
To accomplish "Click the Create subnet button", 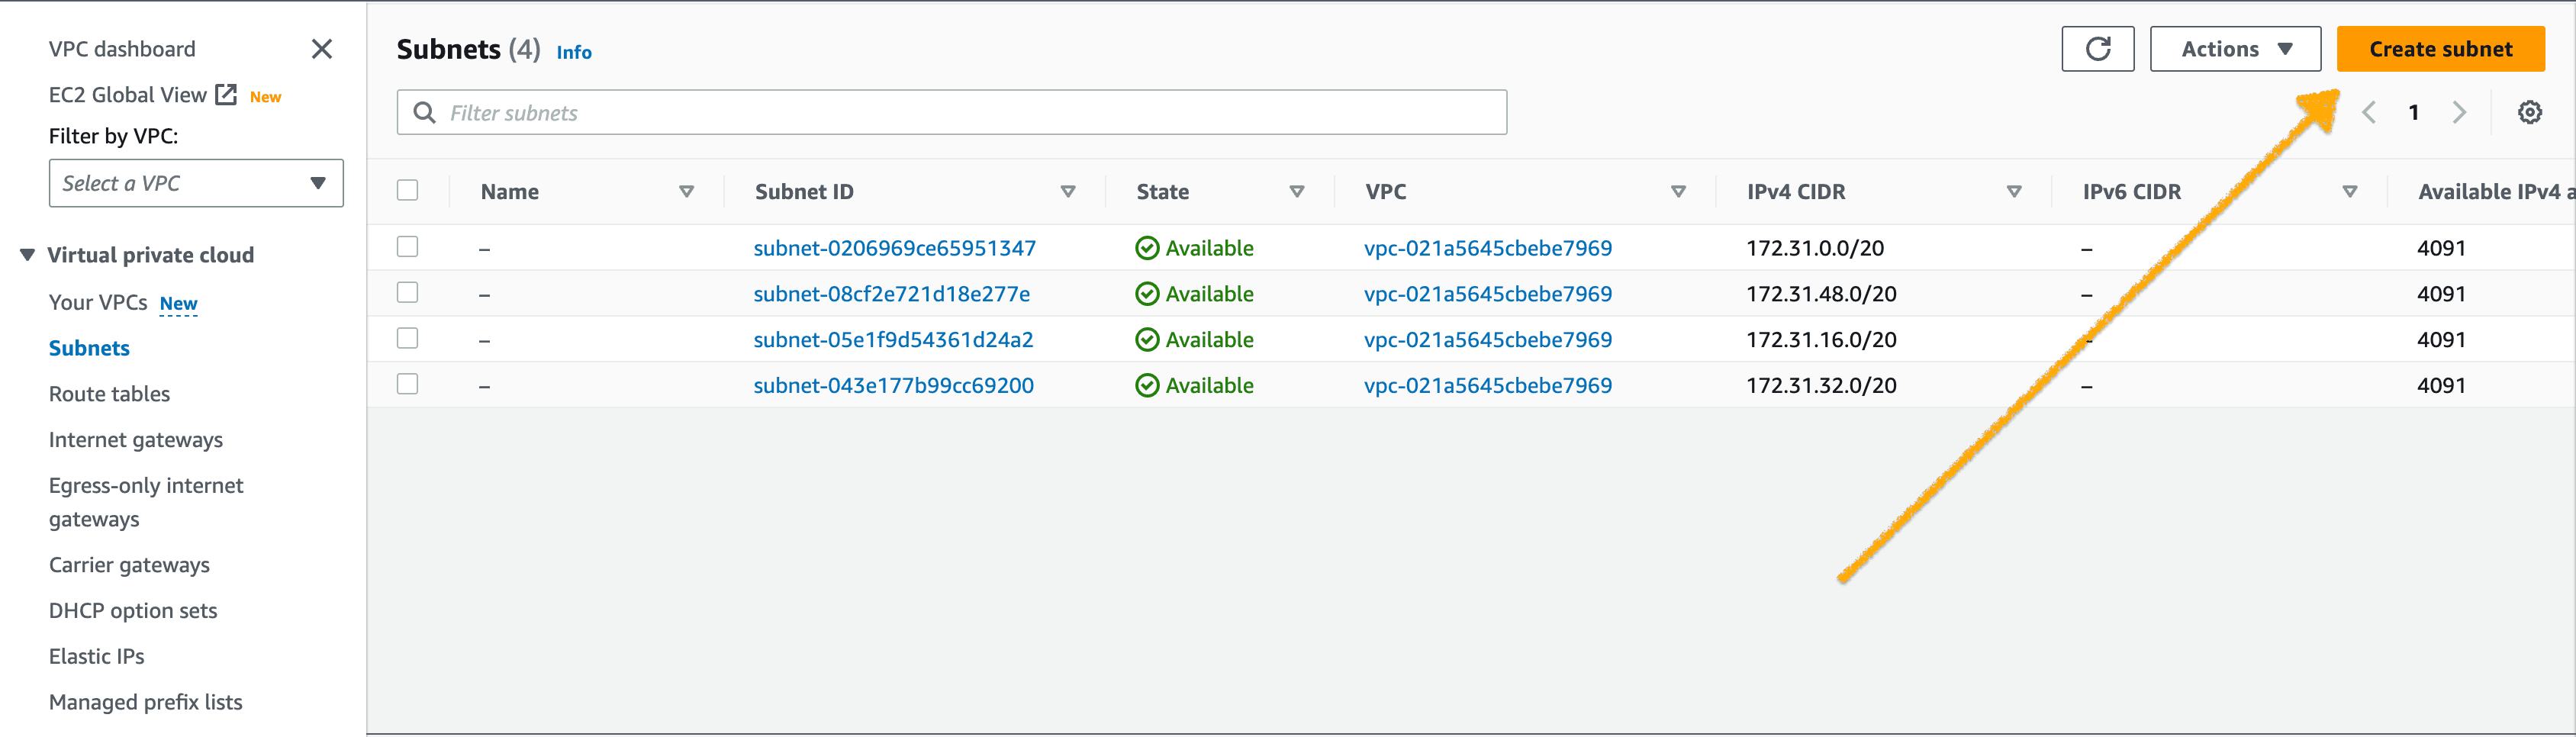I will click(x=2439, y=49).
